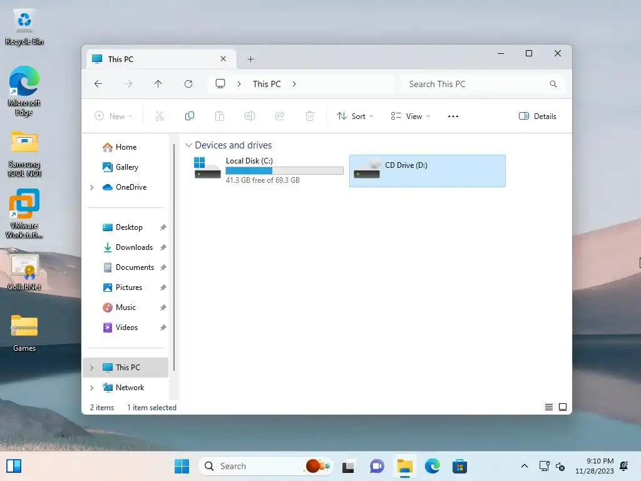Open the Recycle Bin desktop icon

[x=24, y=27]
